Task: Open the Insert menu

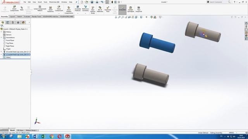Action: (40, 2)
